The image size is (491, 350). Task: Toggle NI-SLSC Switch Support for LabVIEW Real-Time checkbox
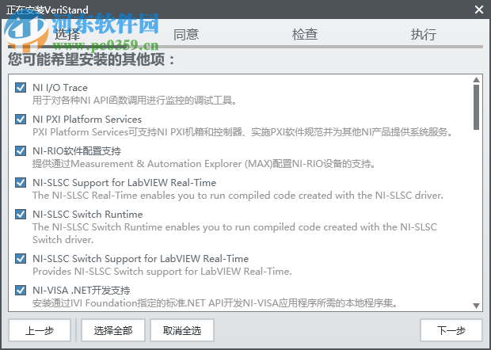pyautogui.click(x=21, y=259)
